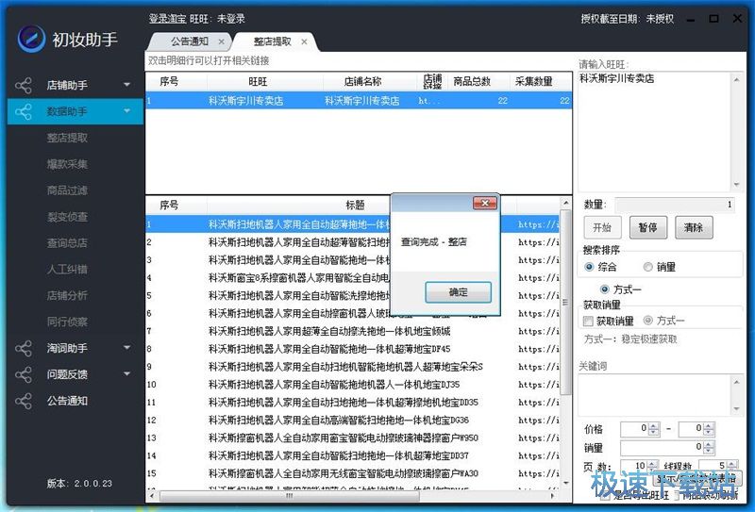Sort by 商品总数 column header
This screenshot has width=755, height=512.
tap(472, 81)
